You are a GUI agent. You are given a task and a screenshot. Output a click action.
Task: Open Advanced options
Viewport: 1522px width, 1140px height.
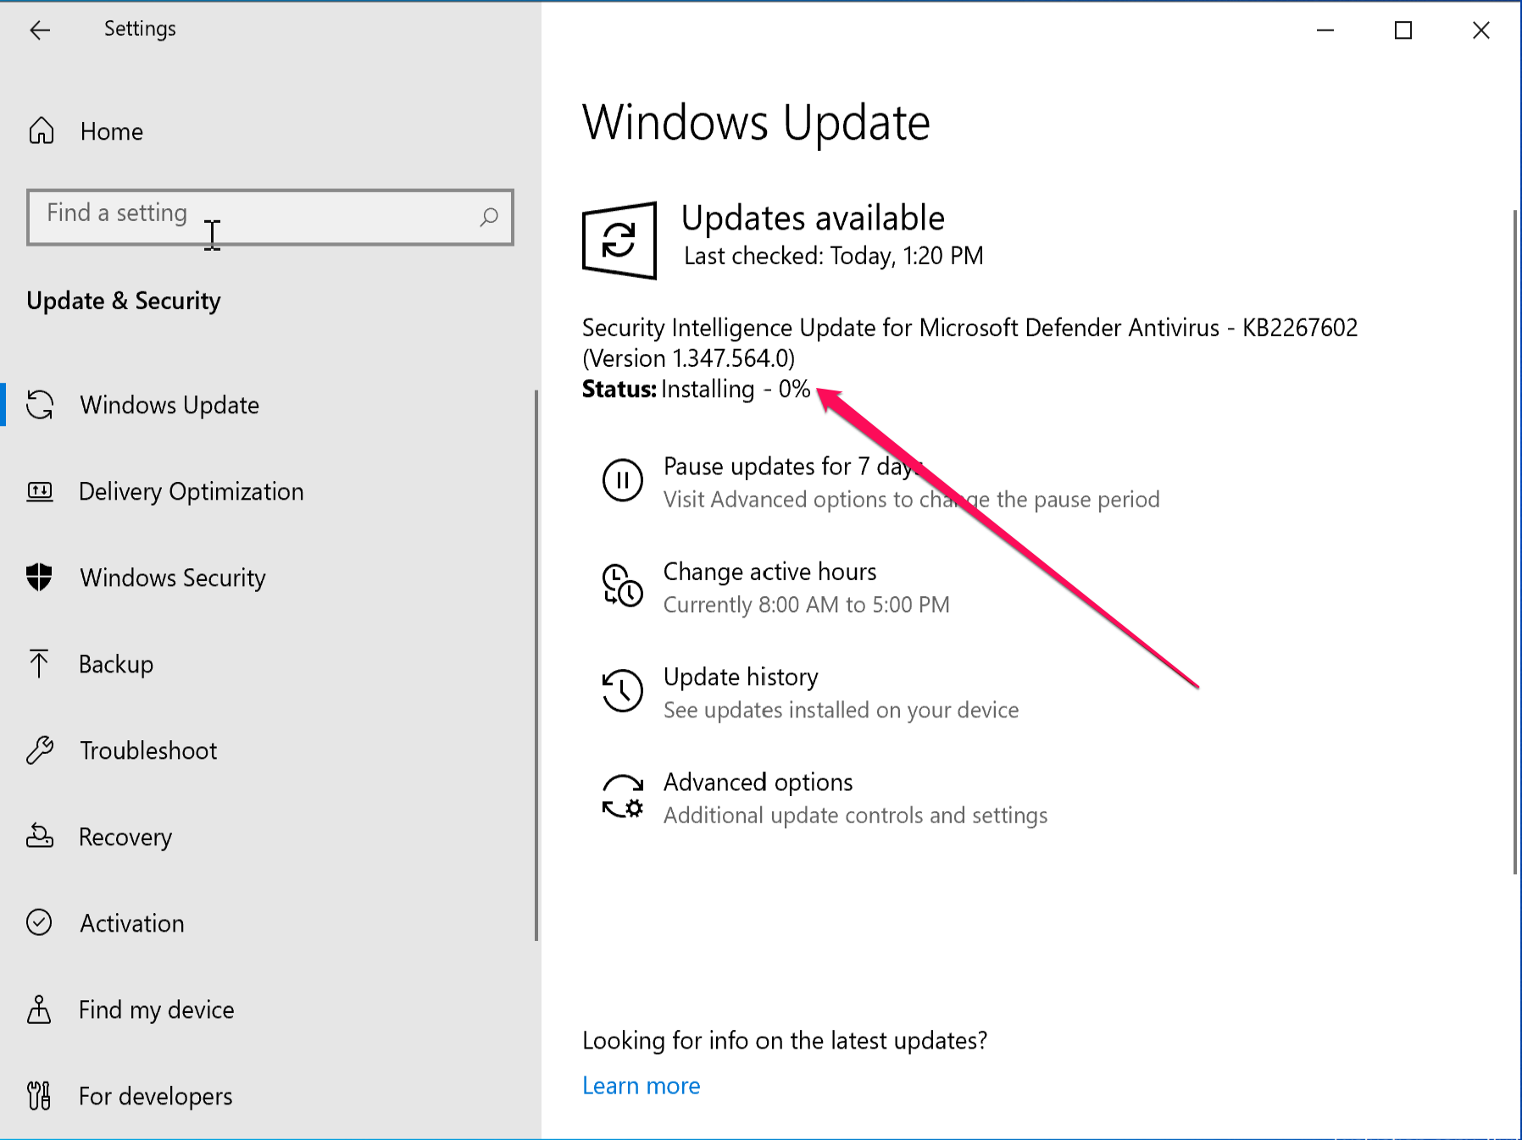coord(758,782)
